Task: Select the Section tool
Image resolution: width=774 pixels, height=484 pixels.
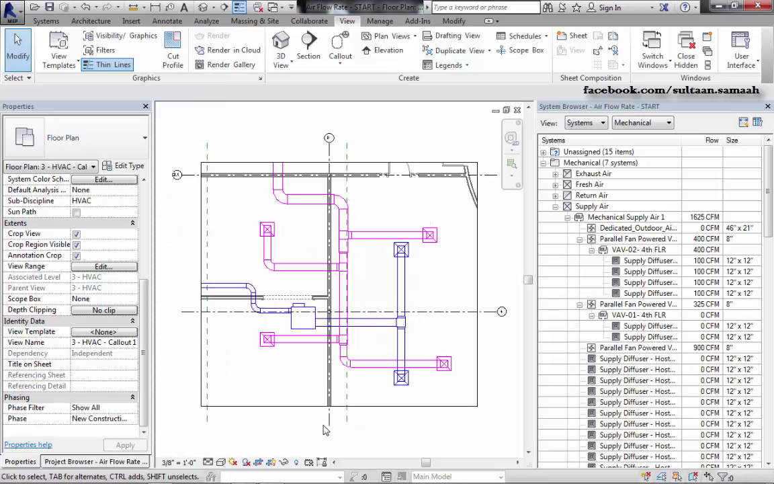Action: (308, 46)
